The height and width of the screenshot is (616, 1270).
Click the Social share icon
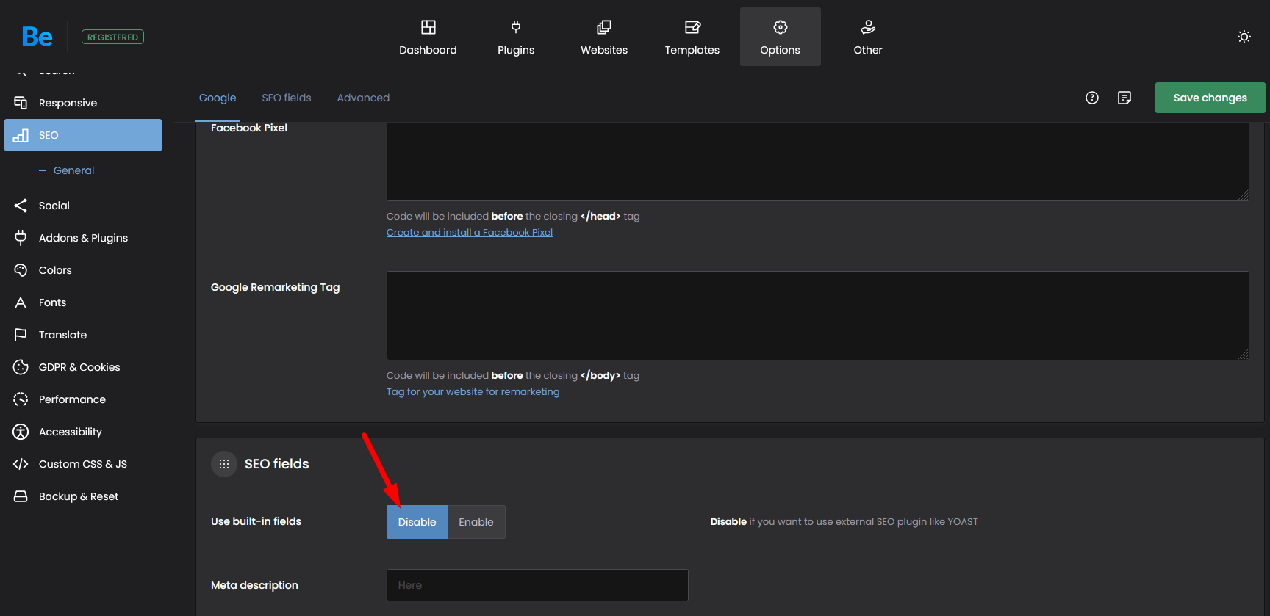[x=21, y=206]
